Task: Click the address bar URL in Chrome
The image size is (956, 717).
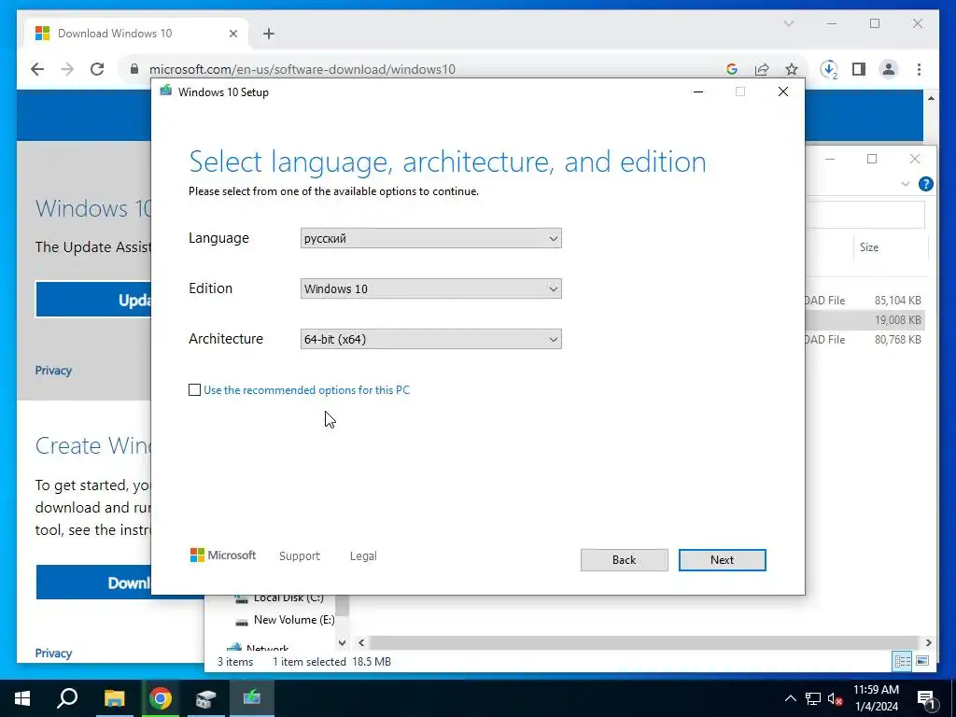Action: (302, 69)
